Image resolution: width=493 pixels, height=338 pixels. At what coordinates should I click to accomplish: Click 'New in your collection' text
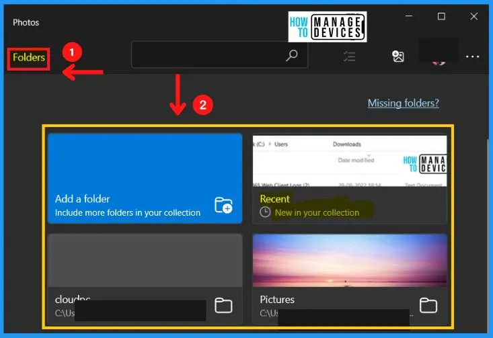317,213
